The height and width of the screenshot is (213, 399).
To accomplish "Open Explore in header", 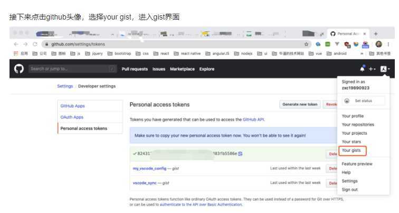I will [x=207, y=69].
